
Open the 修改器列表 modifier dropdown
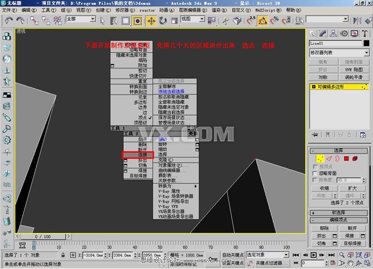pos(339,53)
